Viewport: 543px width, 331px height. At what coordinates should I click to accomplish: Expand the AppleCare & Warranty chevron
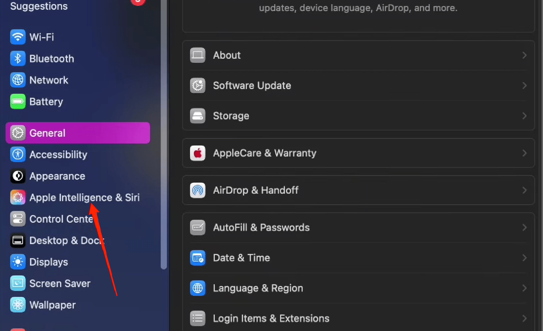click(524, 153)
